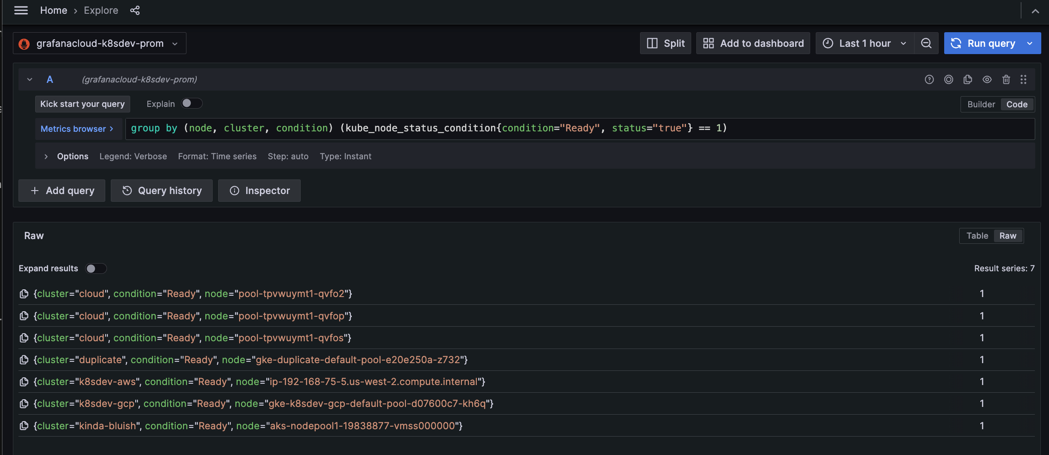Click the Raw panel heading

(x=34, y=236)
